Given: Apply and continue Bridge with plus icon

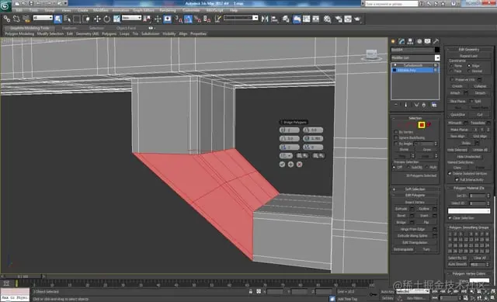Looking at the screenshot, I should 290,165.
